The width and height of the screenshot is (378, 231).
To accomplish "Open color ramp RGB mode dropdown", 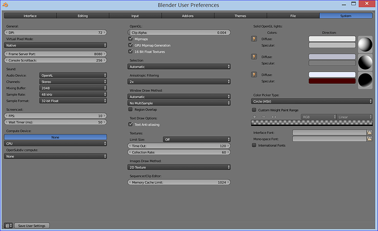I will tap(318, 117).
